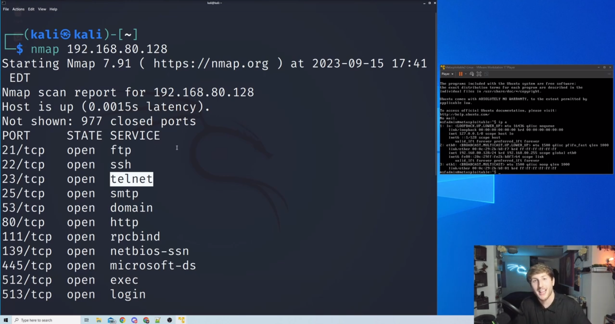Click the 'Not shown: 977 closed ports' line
615x324 pixels.
click(x=99, y=121)
